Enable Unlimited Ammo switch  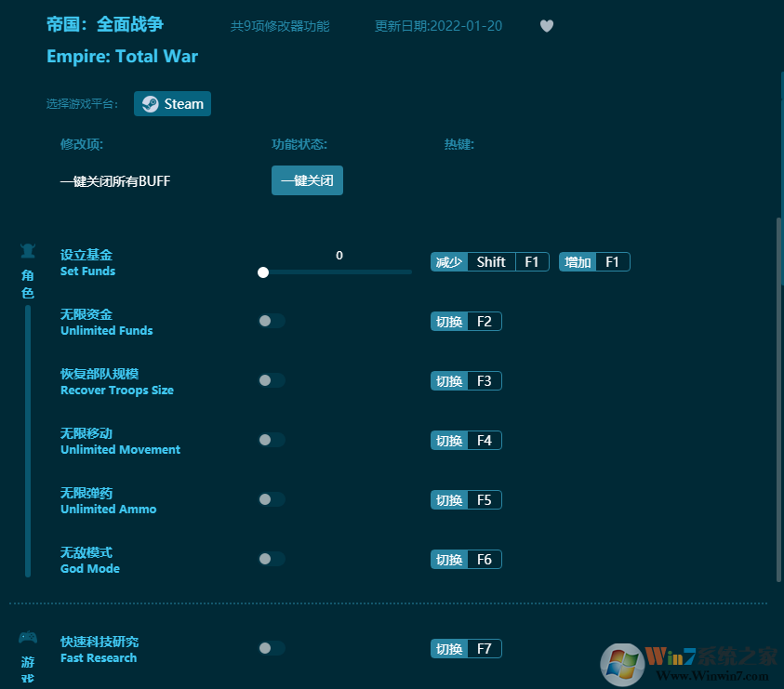[271, 499]
